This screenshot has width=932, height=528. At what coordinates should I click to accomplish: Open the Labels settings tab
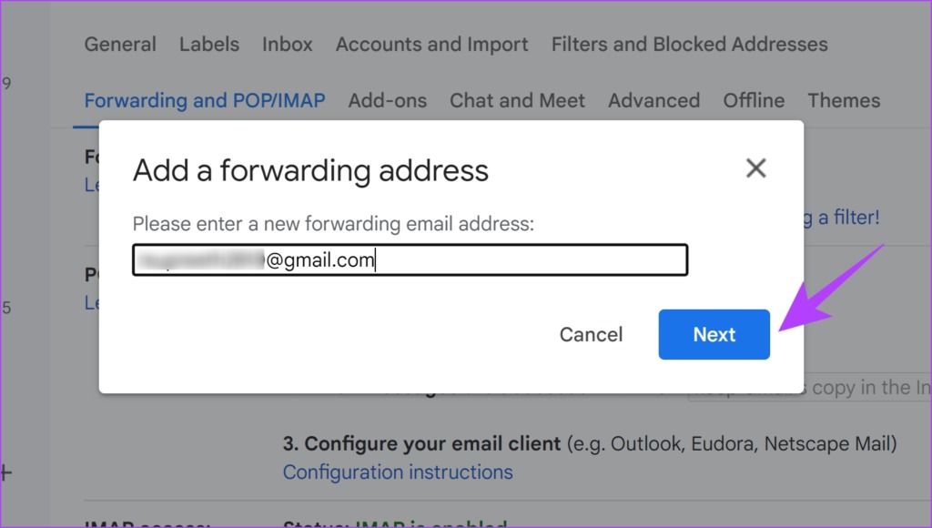click(x=208, y=45)
